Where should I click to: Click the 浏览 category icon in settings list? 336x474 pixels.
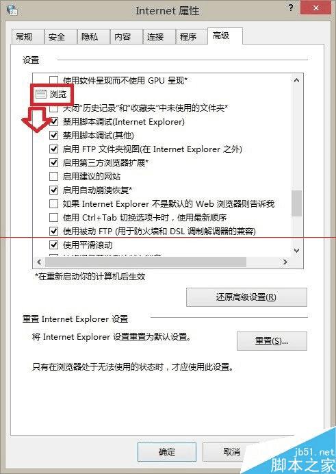tap(41, 95)
